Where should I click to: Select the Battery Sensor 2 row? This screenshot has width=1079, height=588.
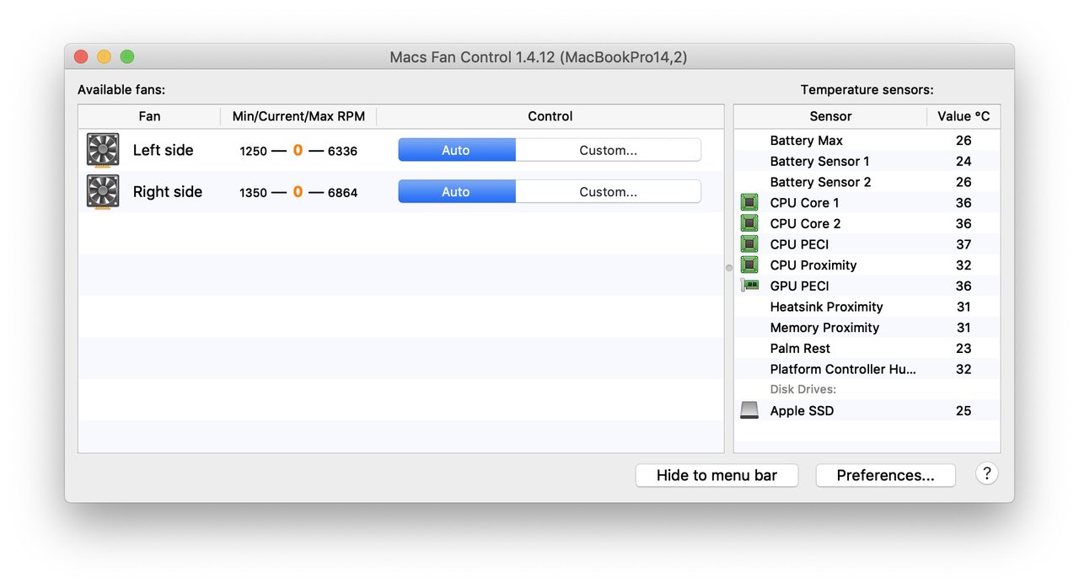(x=867, y=182)
